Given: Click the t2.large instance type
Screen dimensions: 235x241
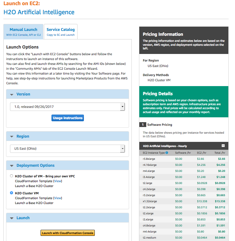Looking at the screenshot, I should (147, 183).
